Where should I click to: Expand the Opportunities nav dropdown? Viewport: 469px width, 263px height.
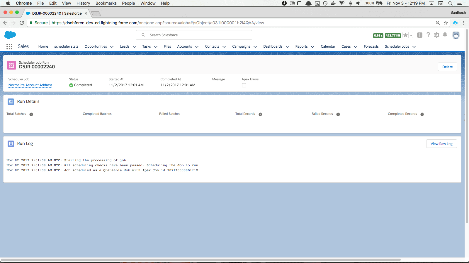tap(112, 47)
